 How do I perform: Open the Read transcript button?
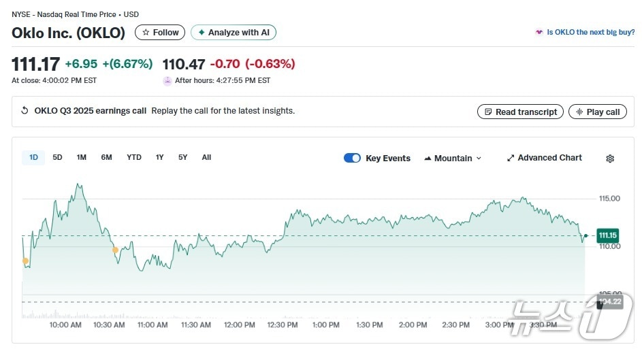coord(520,112)
